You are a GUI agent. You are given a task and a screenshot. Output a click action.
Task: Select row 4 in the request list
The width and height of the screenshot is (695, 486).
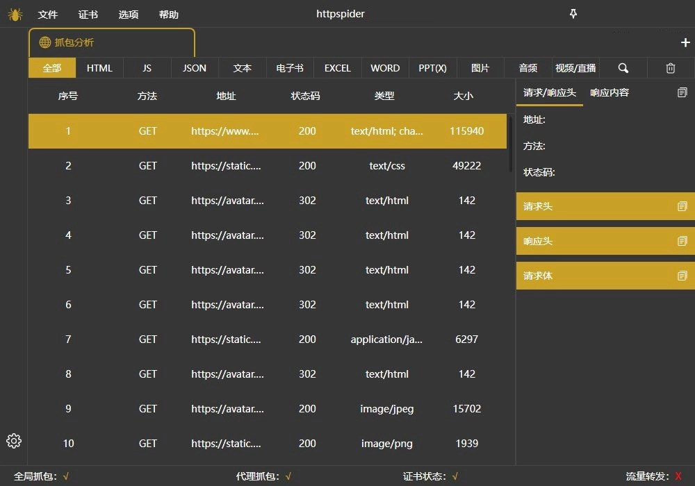coord(268,235)
